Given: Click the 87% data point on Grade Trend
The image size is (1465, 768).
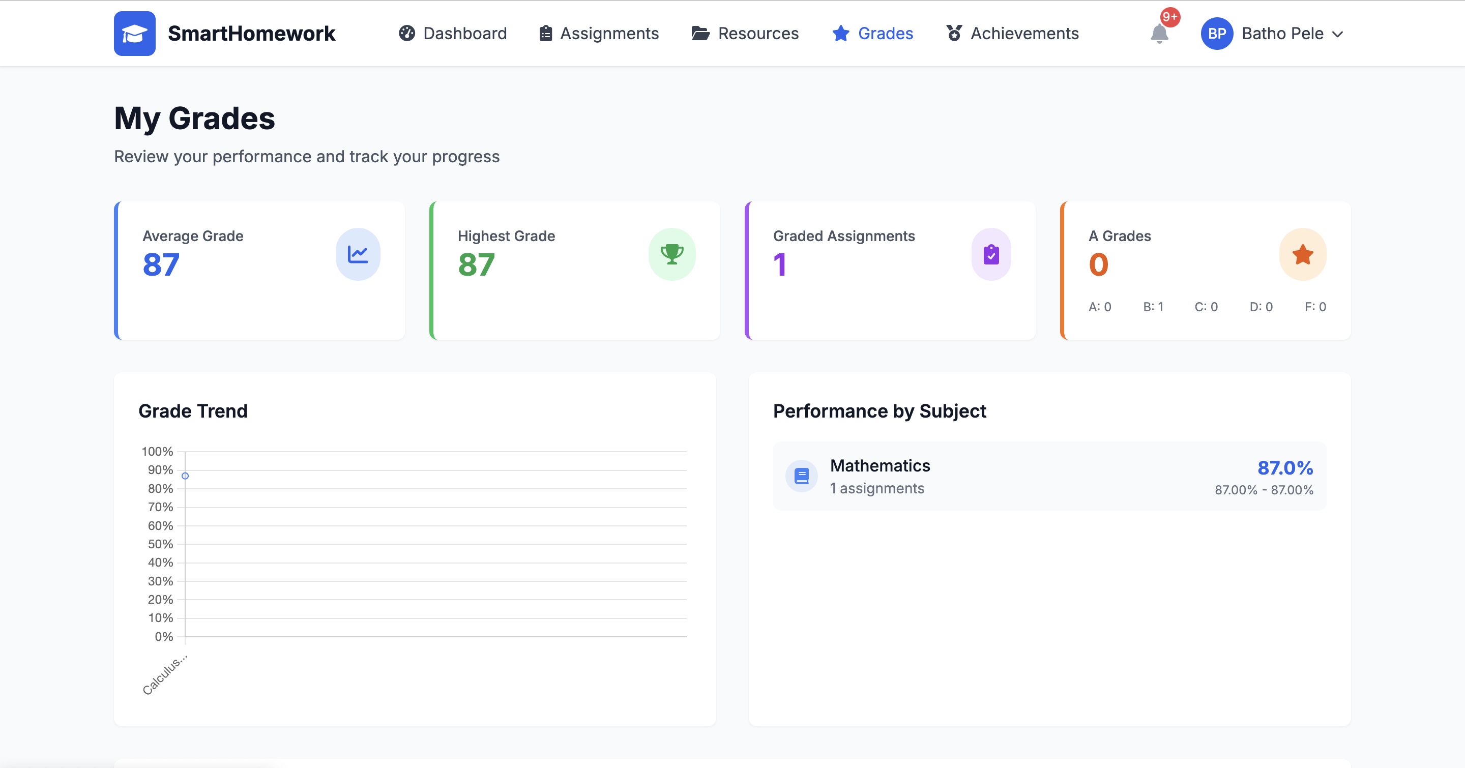Looking at the screenshot, I should coord(185,476).
